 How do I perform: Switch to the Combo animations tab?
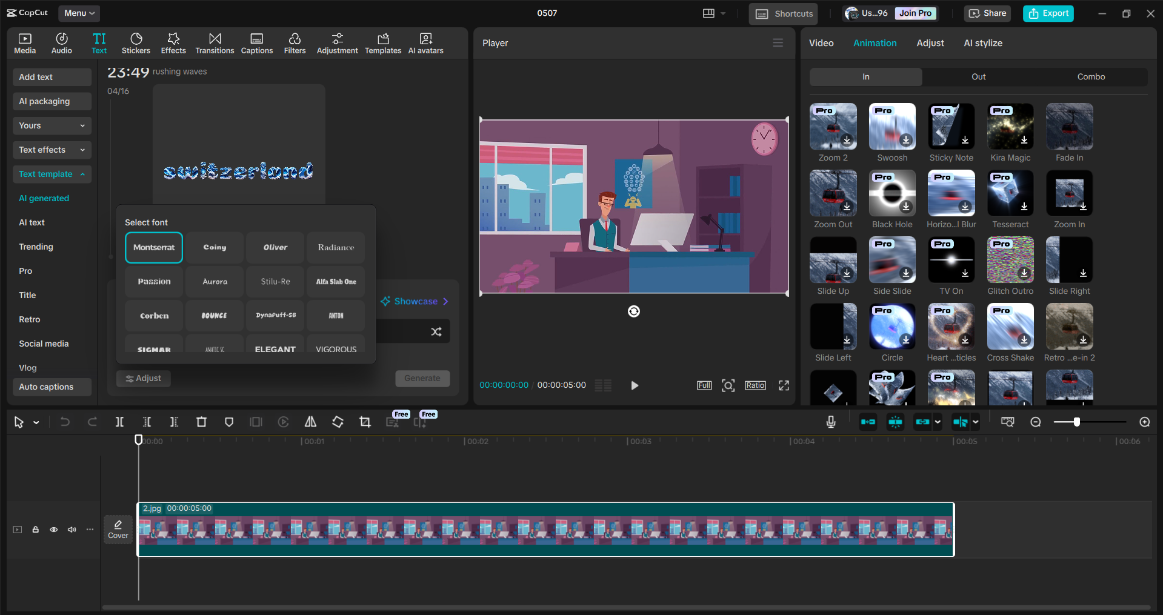tap(1090, 76)
